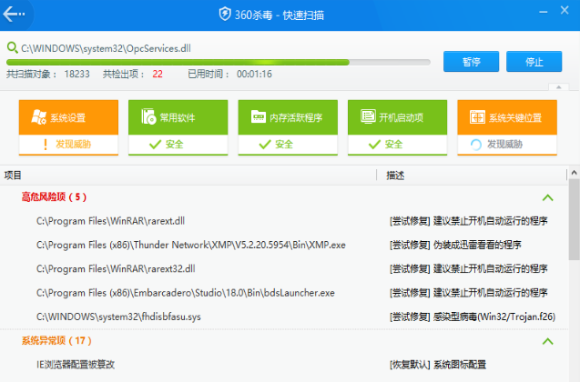
Task: Stop the scan with 停止 button
Action: [x=535, y=62]
